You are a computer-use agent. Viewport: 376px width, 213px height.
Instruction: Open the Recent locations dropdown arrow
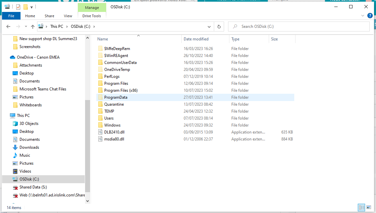(x=26, y=27)
